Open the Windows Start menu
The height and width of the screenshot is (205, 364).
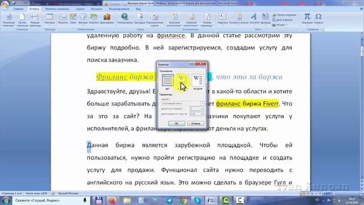coord(6,200)
